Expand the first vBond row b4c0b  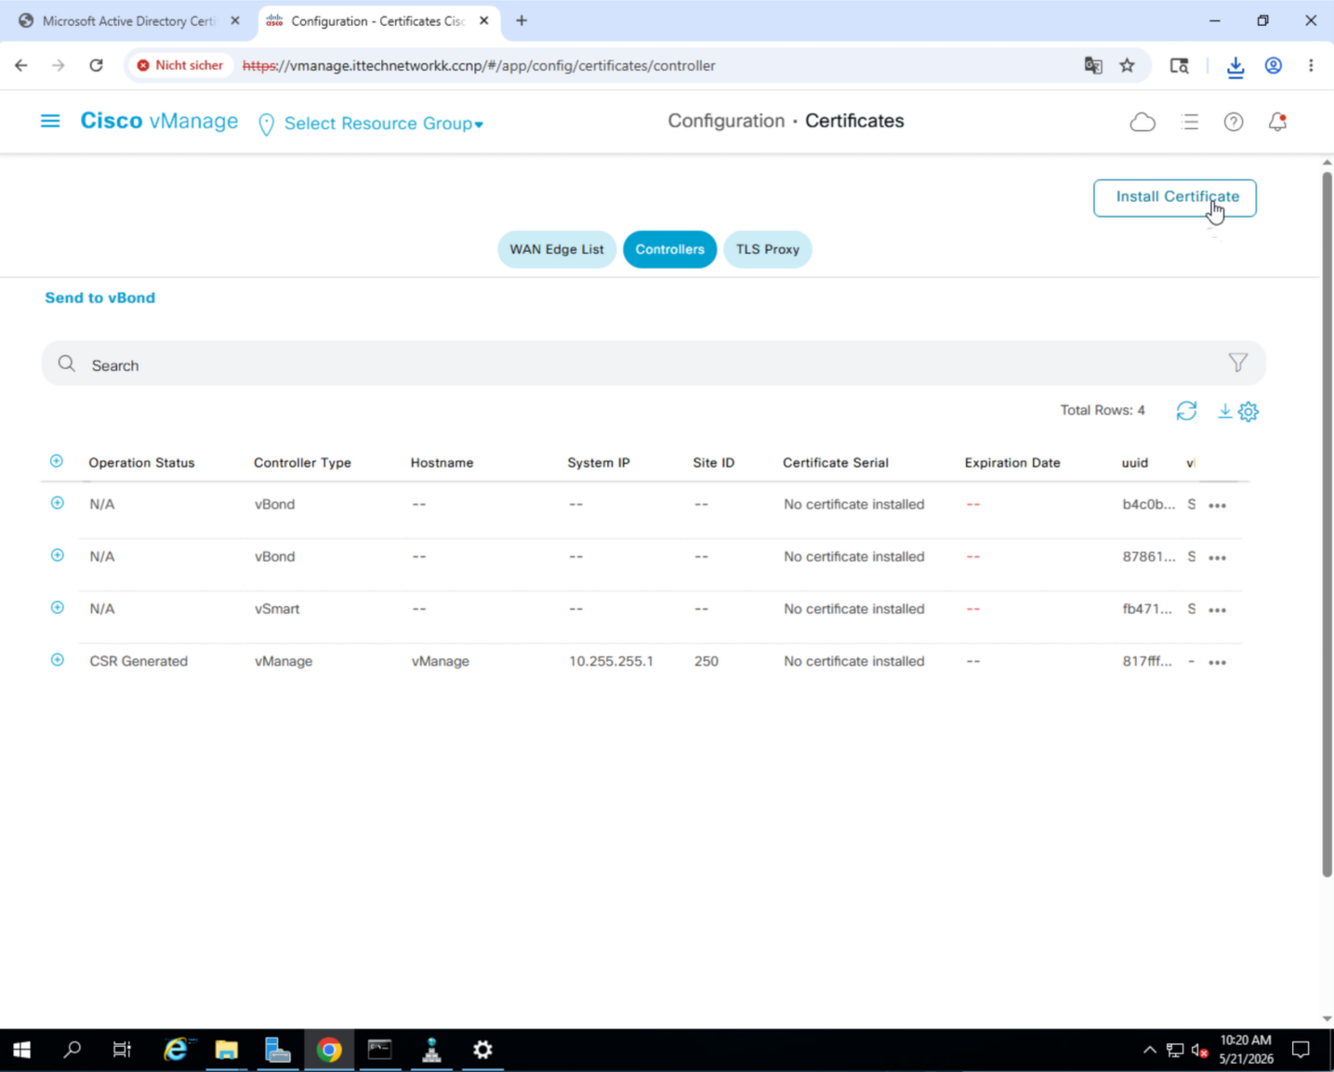(58, 503)
